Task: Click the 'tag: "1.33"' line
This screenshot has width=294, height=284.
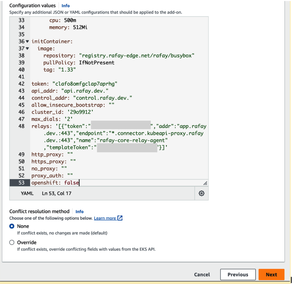Action: (60, 70)
